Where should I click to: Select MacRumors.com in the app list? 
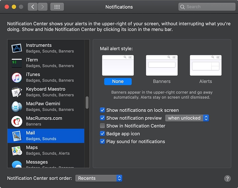coord(46,121)
